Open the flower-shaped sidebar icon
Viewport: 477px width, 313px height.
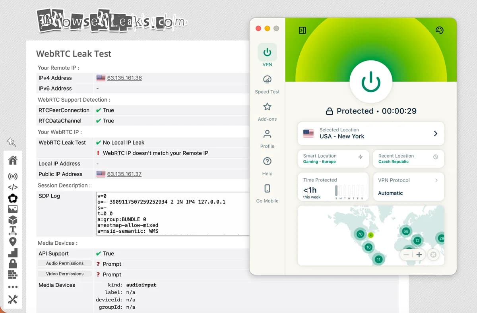coord(13,198)
